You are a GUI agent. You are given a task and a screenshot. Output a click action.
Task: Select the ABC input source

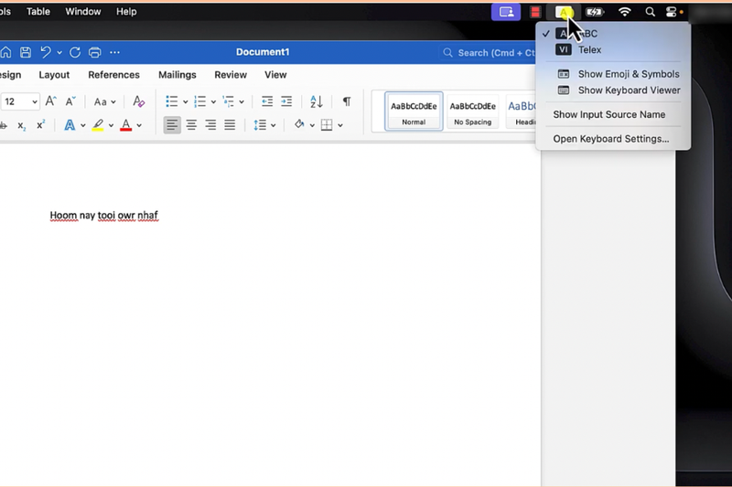(x=613, y=34)
